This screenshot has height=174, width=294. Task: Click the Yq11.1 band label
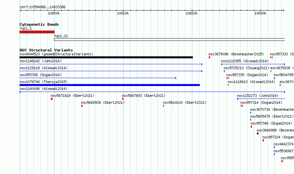[x=26, y=28]
